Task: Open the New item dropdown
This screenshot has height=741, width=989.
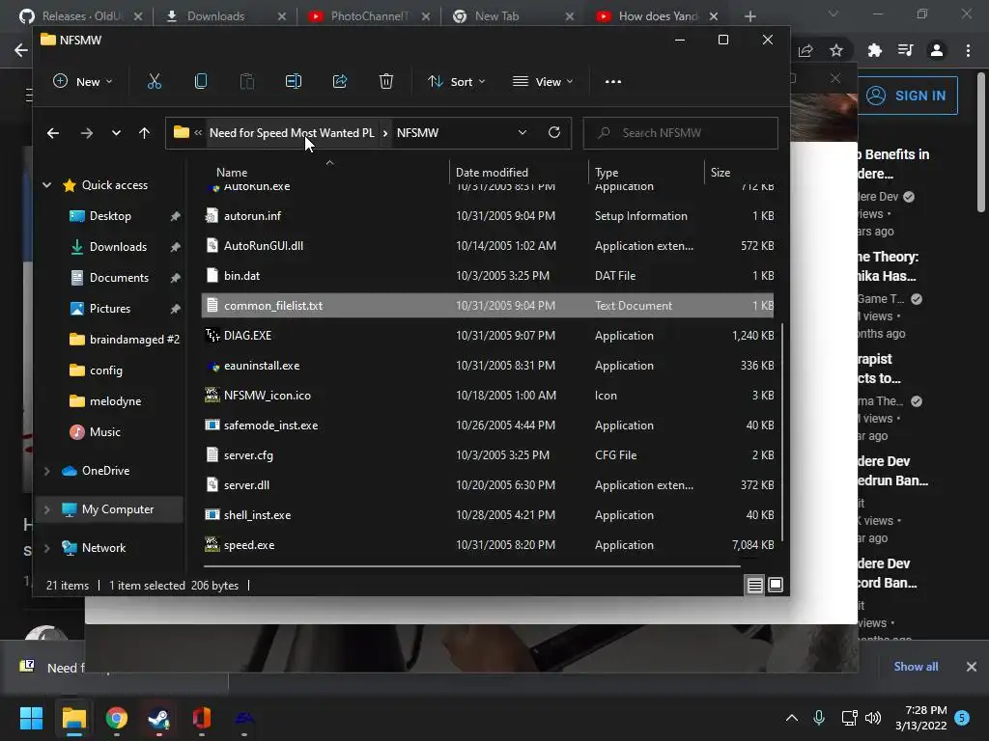Action: [83, 81]
